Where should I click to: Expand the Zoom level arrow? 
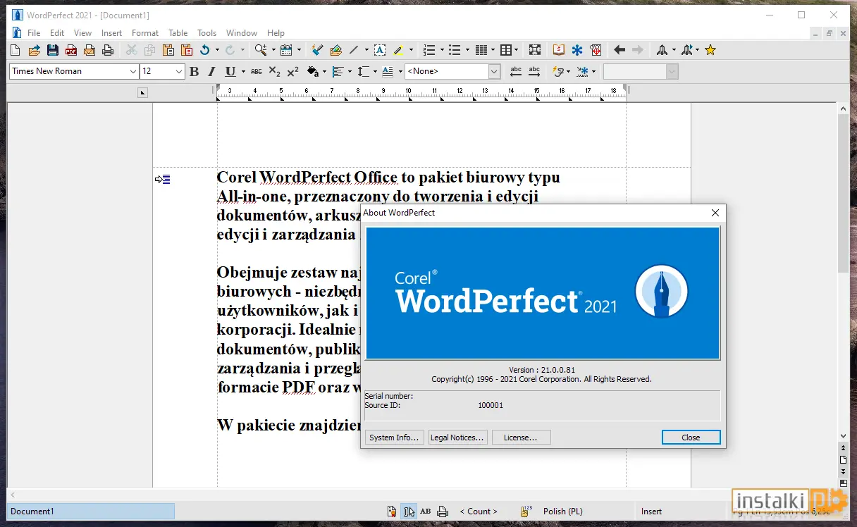click(x=273, y=50)
